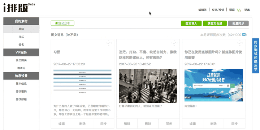
Task: Click 编辑 on the 习惯 card
Action: pos(61,124)
